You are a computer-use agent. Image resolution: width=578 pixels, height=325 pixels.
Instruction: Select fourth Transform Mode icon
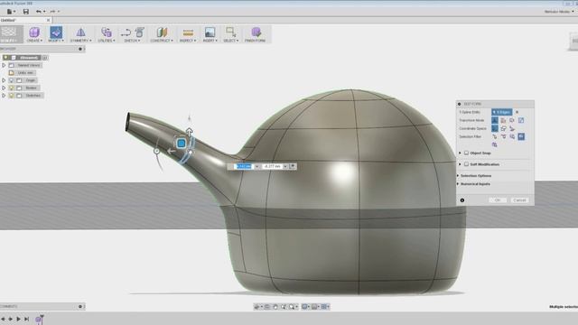[521, 120]
